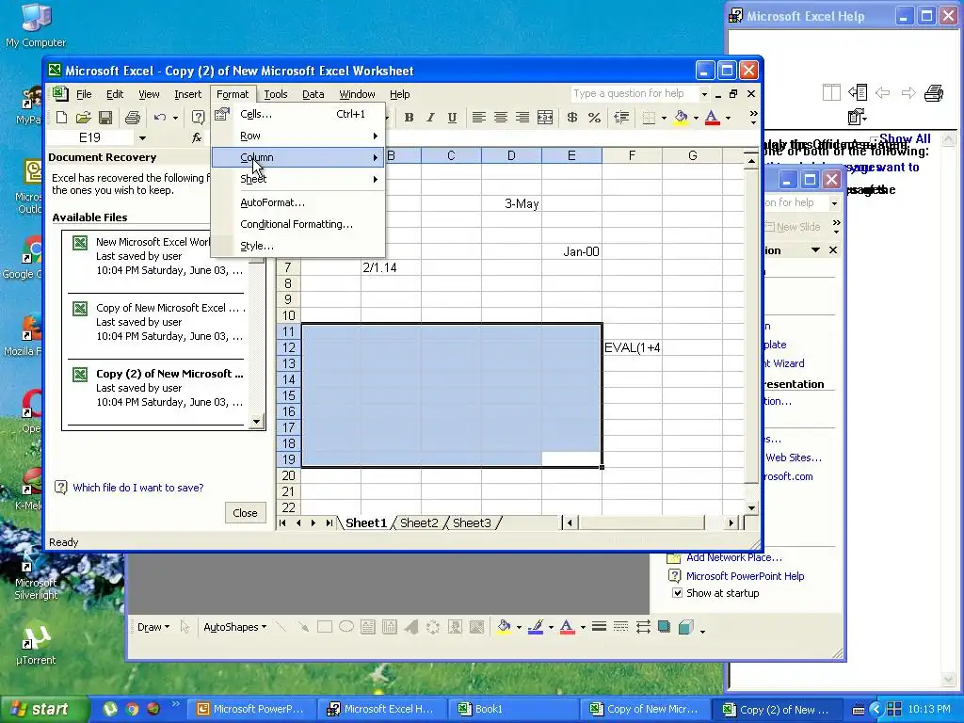The width and height of the screenshot is (964, 723).
Task: Apply red Font Color in Excel toolbar
Action: tap(712, 118)
